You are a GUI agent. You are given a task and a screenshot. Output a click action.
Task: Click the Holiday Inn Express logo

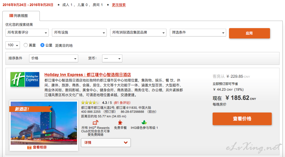[25, 80]
